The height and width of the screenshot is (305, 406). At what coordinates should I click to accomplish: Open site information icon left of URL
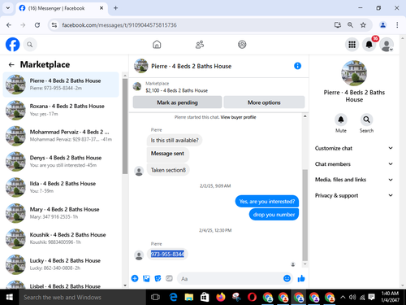[x=54, y=25]
